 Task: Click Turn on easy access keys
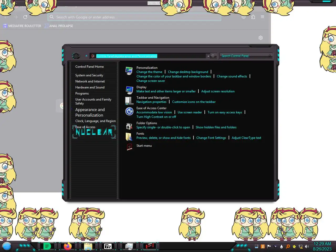point(225,112)
